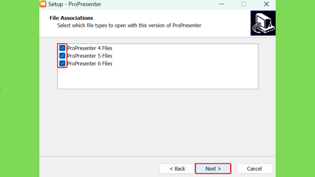Select the 'ProPresenter 5 Files' label text
This screenshot has height=177, width=315.
point(90,56)
